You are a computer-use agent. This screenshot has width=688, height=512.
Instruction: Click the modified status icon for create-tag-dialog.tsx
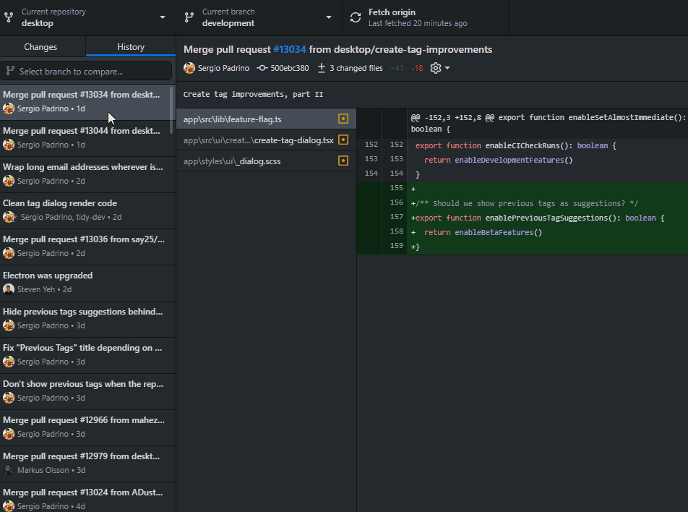[343, 140]
